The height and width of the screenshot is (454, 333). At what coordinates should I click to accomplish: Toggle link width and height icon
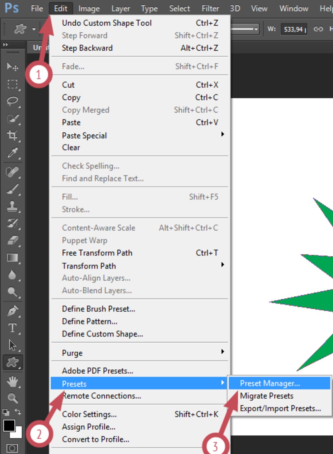point(318,29)
